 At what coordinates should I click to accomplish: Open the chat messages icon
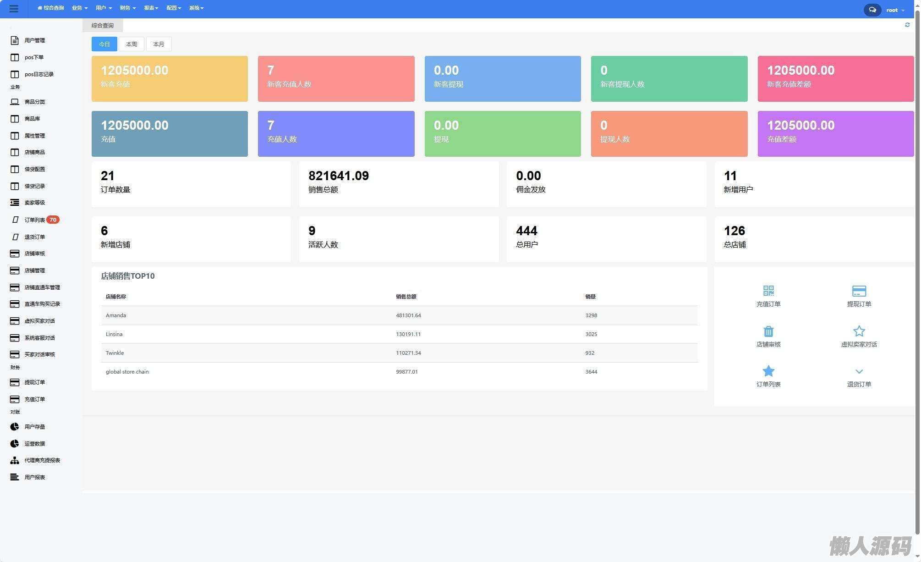point(872,10)
